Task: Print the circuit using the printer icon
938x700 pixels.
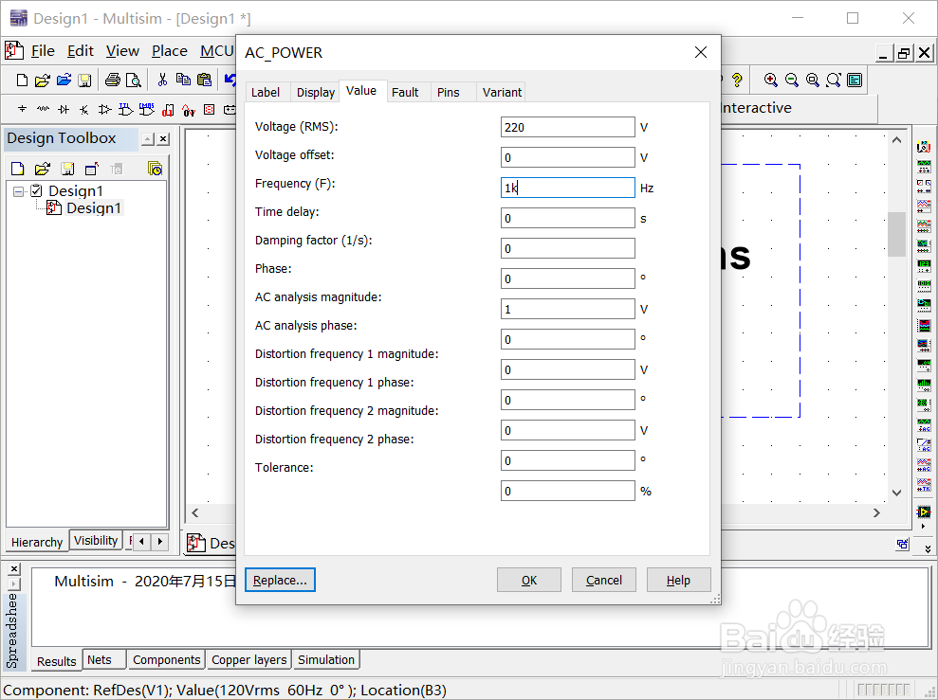Action: (x=113, y=80)
